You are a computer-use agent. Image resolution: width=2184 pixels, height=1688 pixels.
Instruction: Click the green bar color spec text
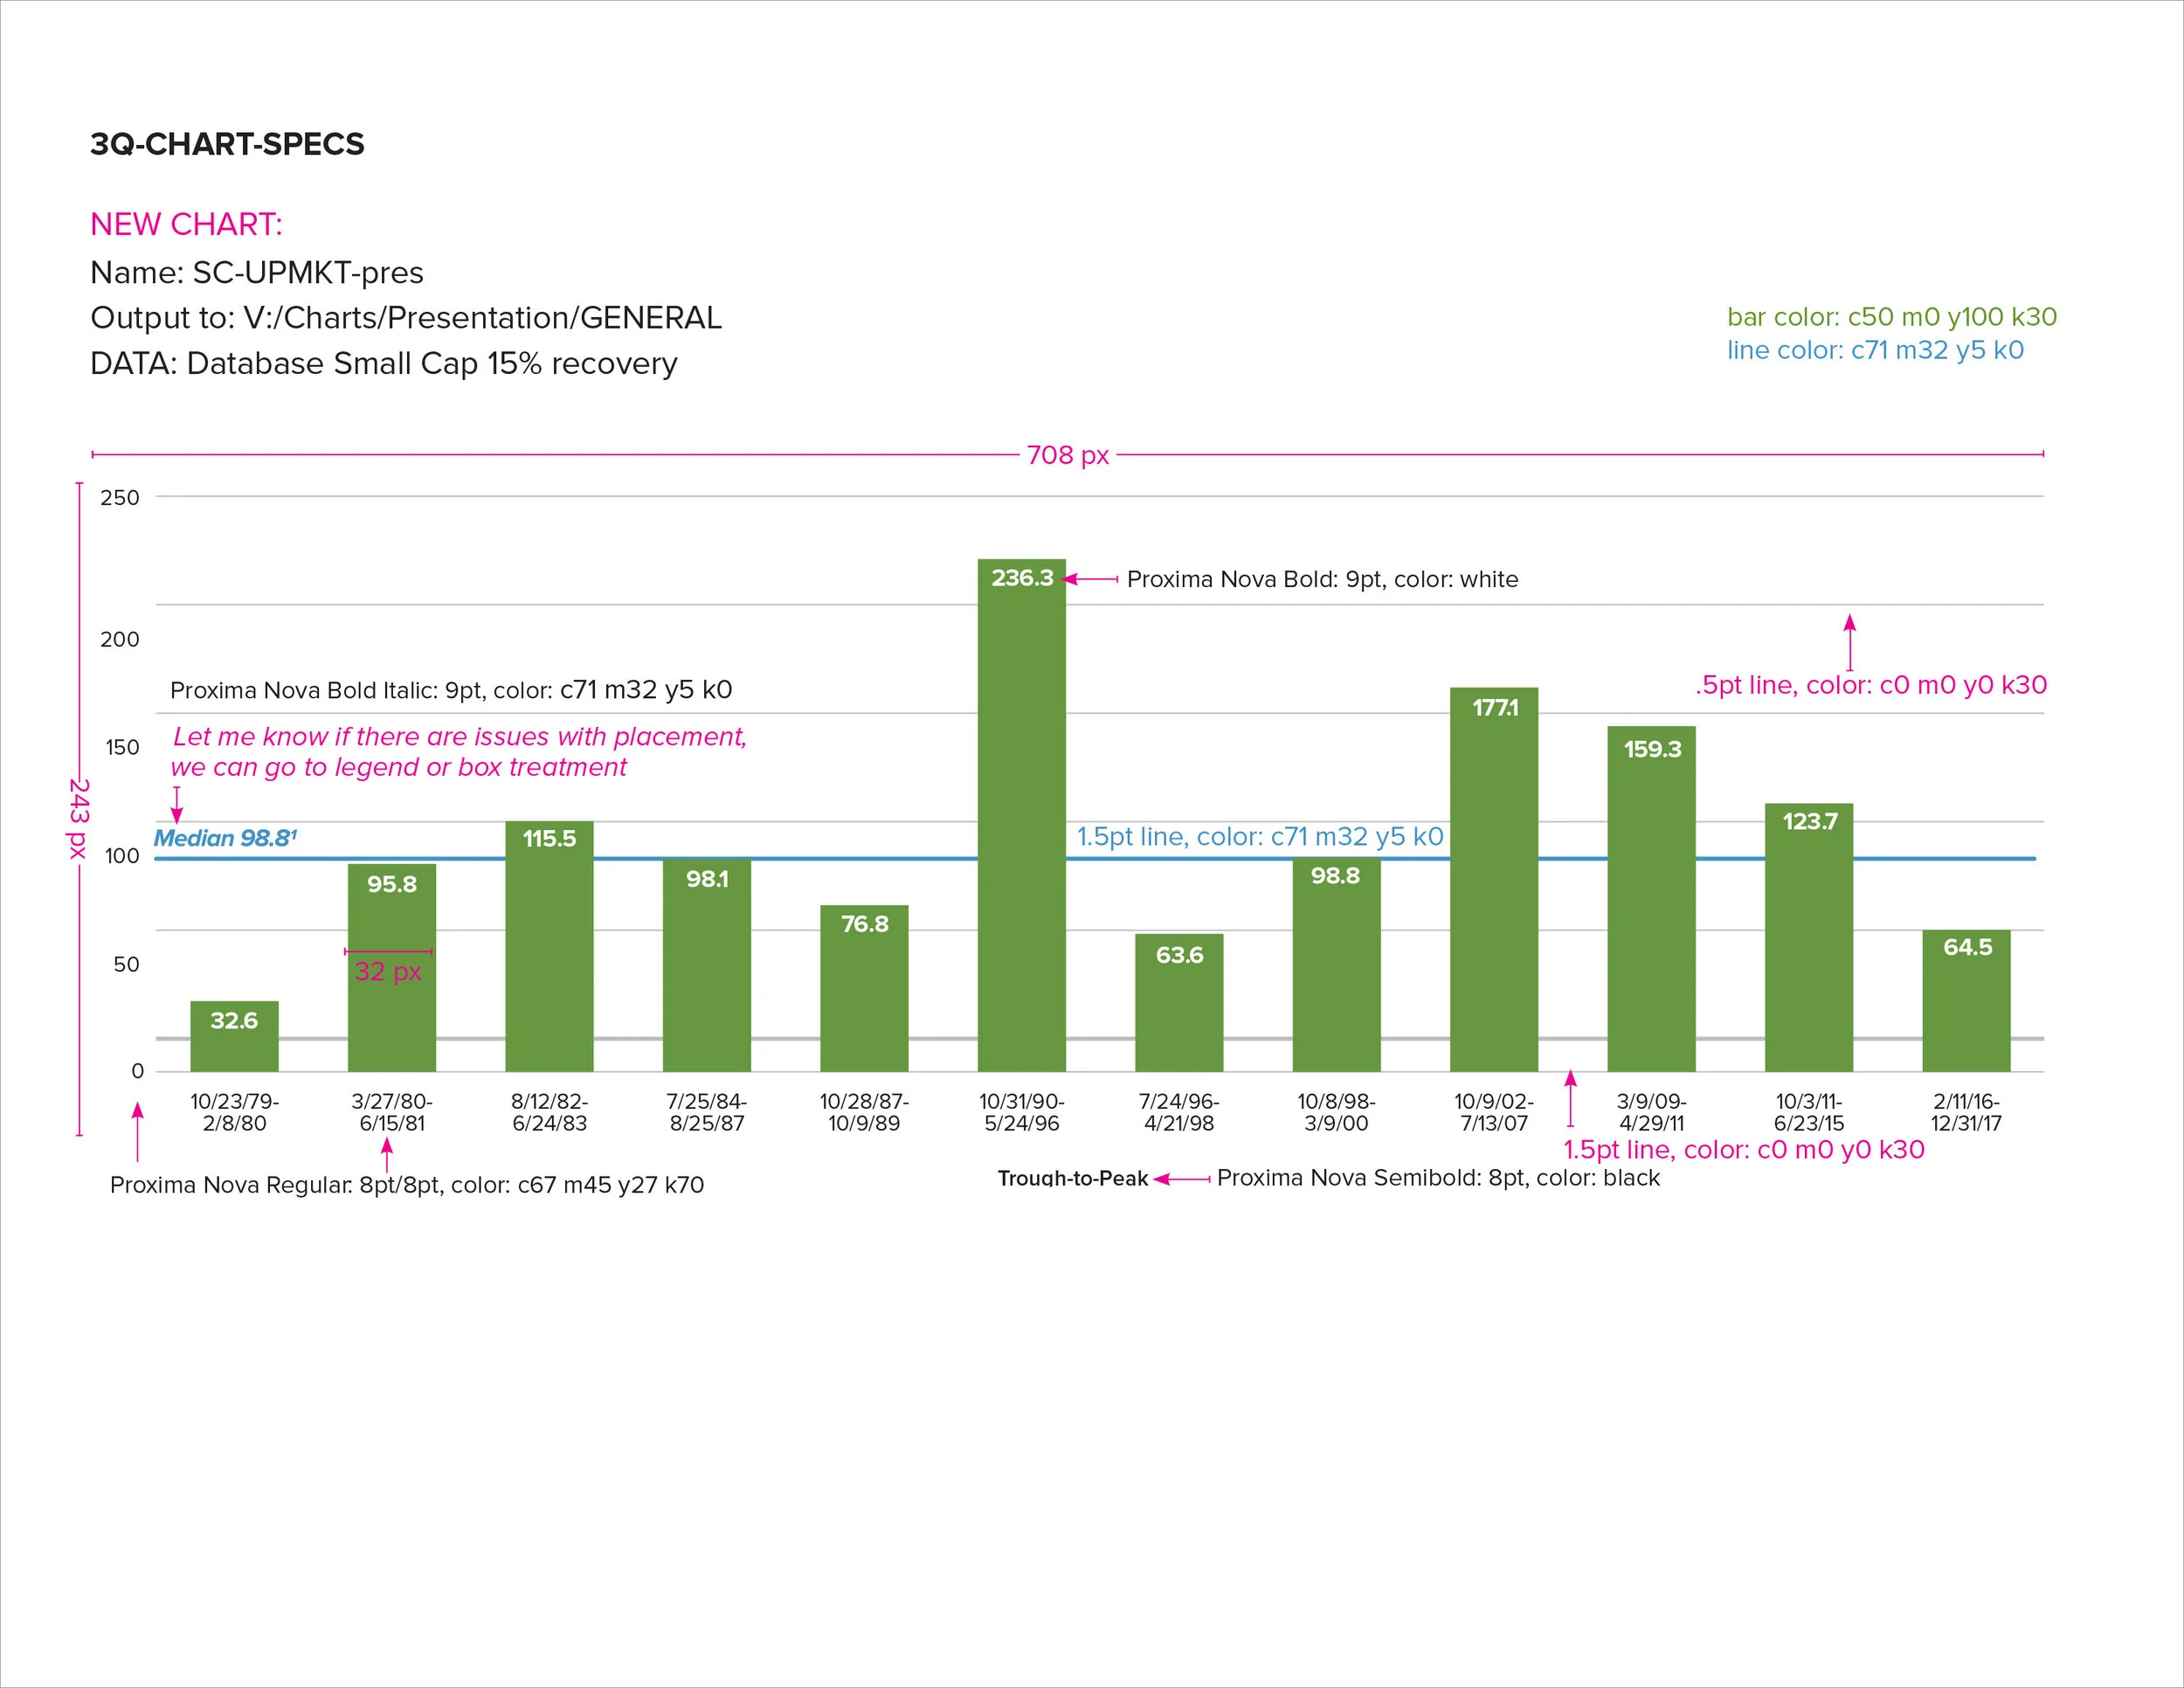1891,317
